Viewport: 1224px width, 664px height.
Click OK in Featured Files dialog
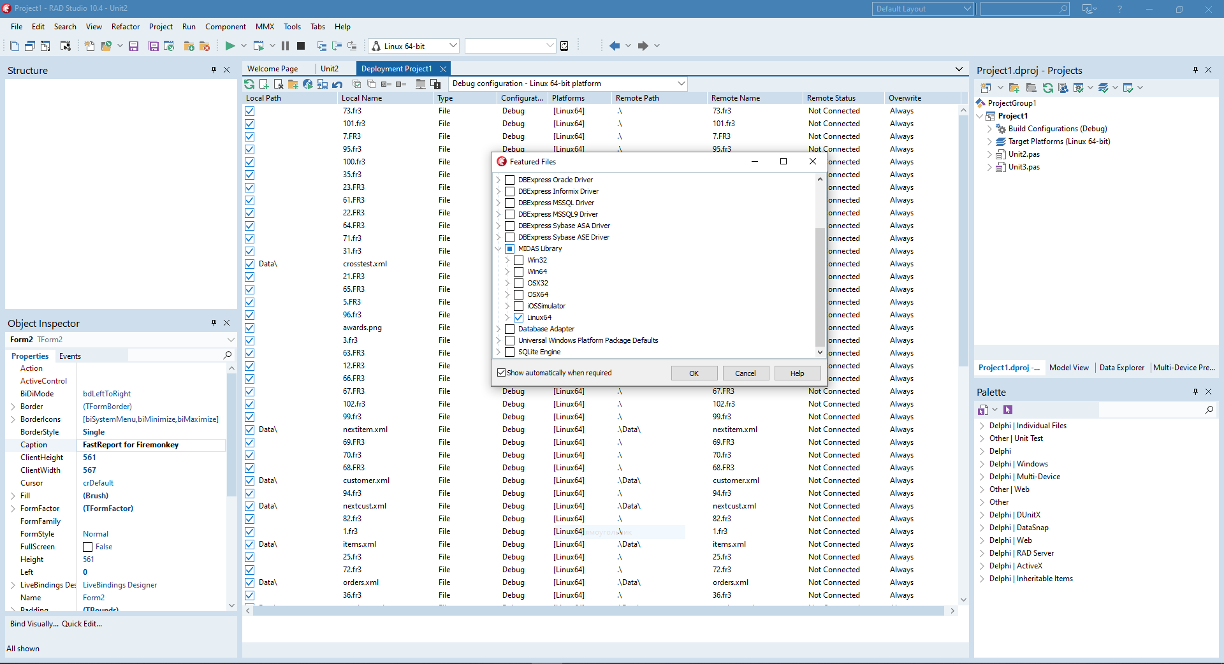[x=694, y=373]
